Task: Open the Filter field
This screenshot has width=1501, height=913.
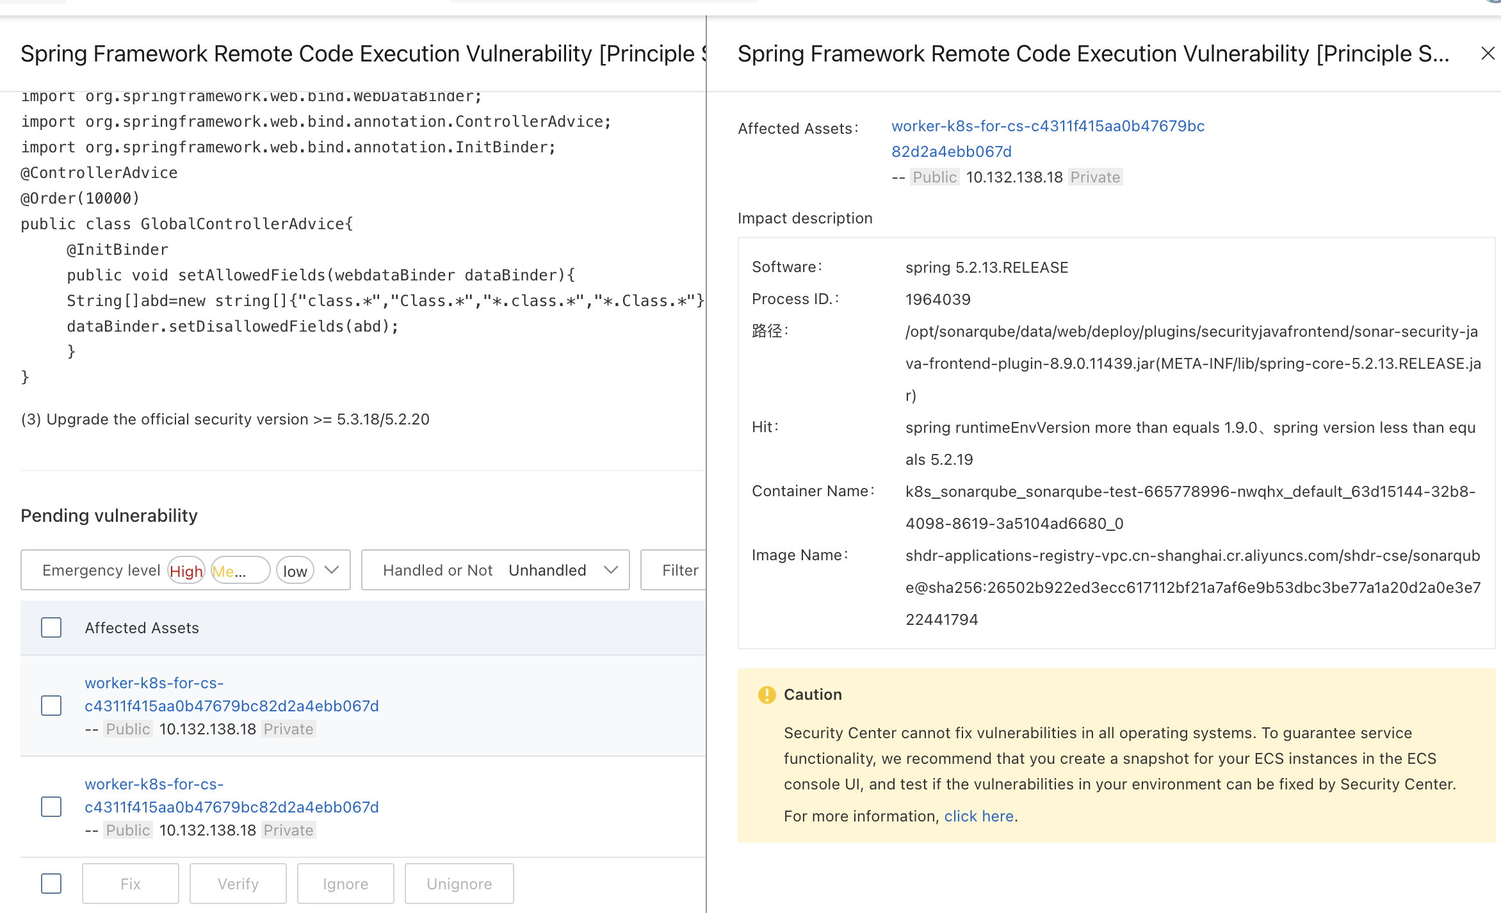Action: pos(677,570)
